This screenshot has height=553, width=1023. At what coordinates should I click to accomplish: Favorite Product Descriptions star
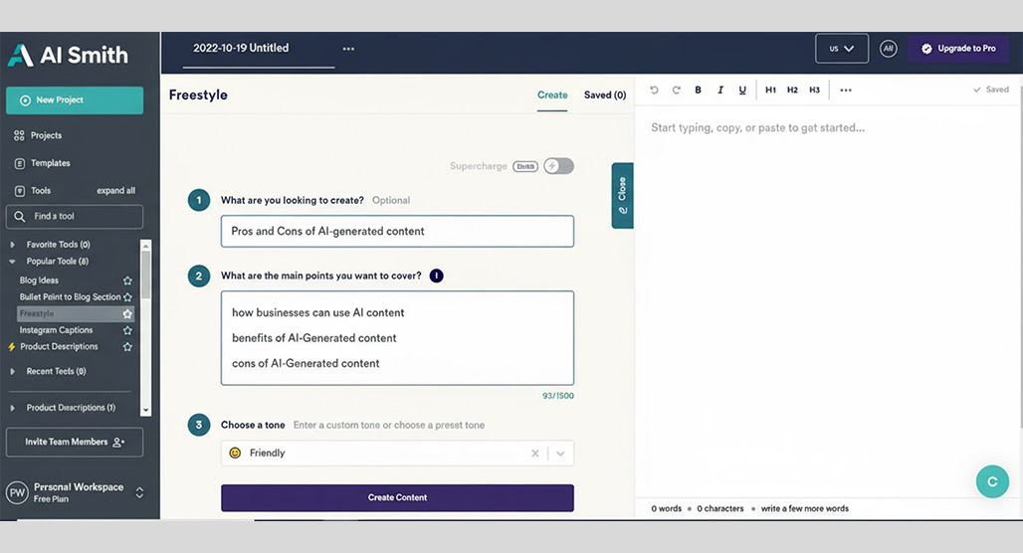[x=127, y=347]
